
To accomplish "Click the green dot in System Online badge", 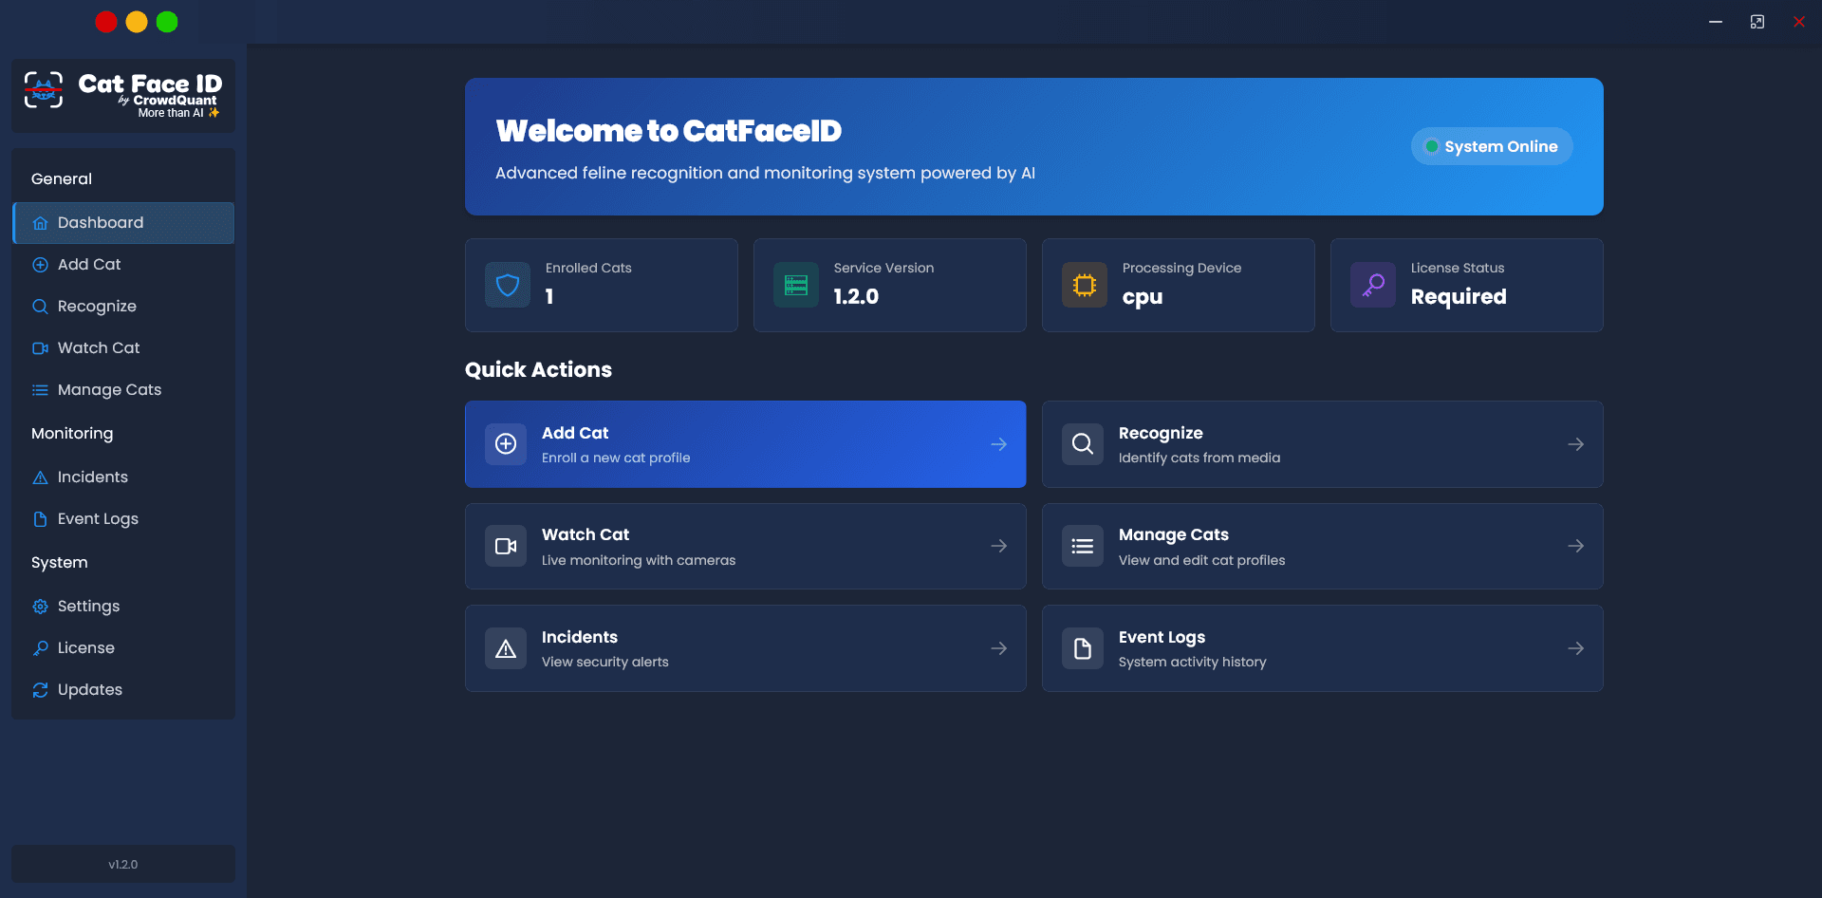I will tap(1431, 146).
